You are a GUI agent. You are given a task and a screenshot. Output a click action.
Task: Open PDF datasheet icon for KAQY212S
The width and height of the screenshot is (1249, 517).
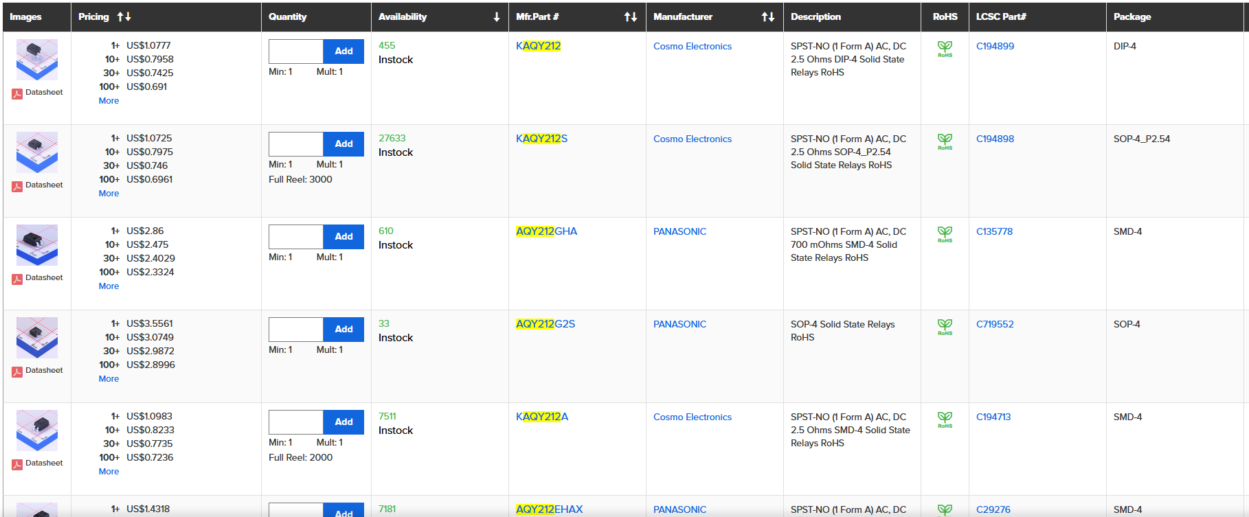click(x=17, y=186)
